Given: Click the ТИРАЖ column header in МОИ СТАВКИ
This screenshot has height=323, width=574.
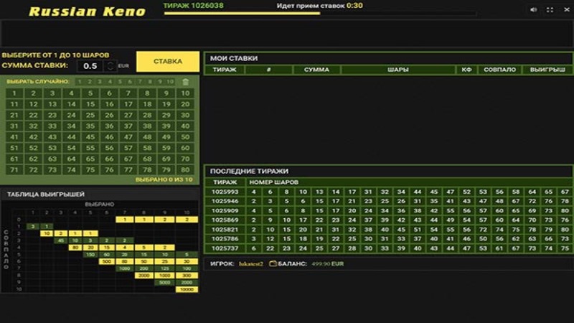Looking at the screenshot, I should tap(225, 70).
